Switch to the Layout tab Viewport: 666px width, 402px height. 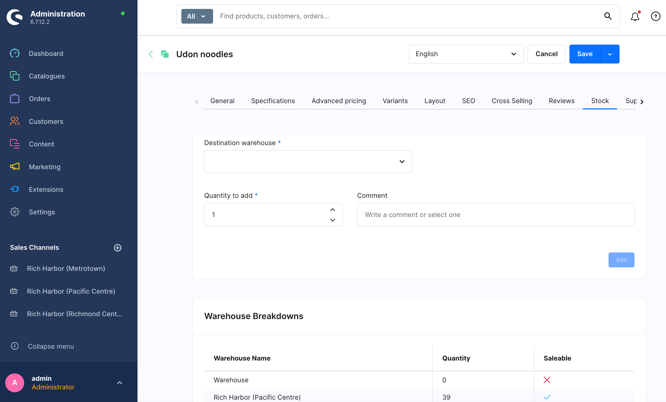pyautogui.click(x=435, y=101)
